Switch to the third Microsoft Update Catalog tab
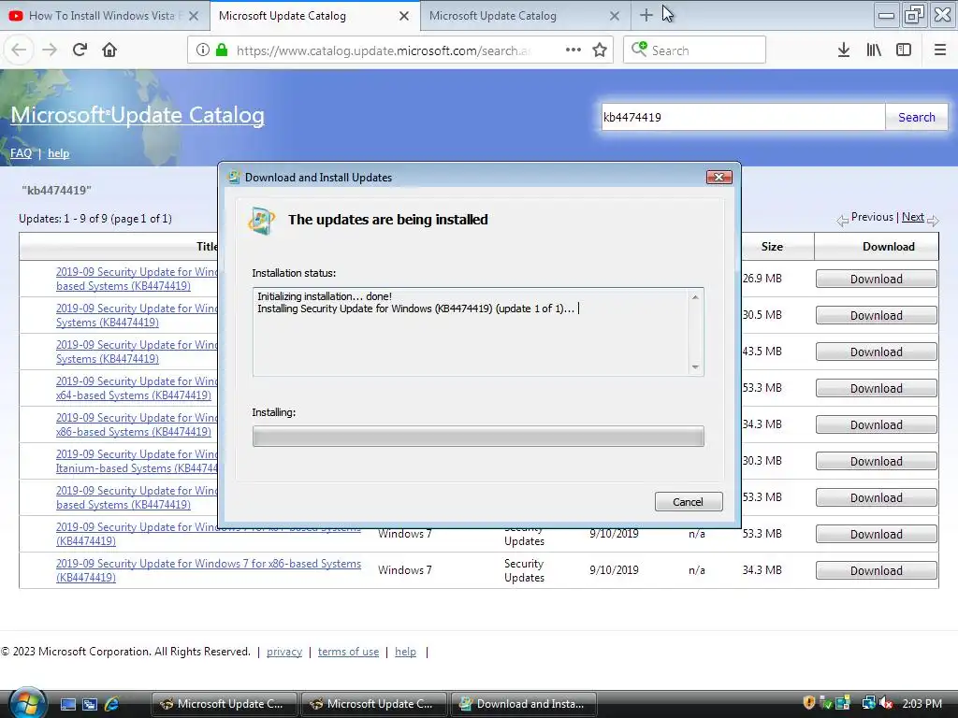Image resolution: width=958 pixels, height=718 pixels. pos(526,16)
